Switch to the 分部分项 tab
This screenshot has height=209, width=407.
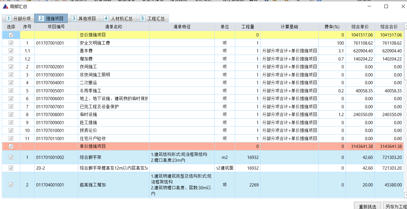(18, 19)
